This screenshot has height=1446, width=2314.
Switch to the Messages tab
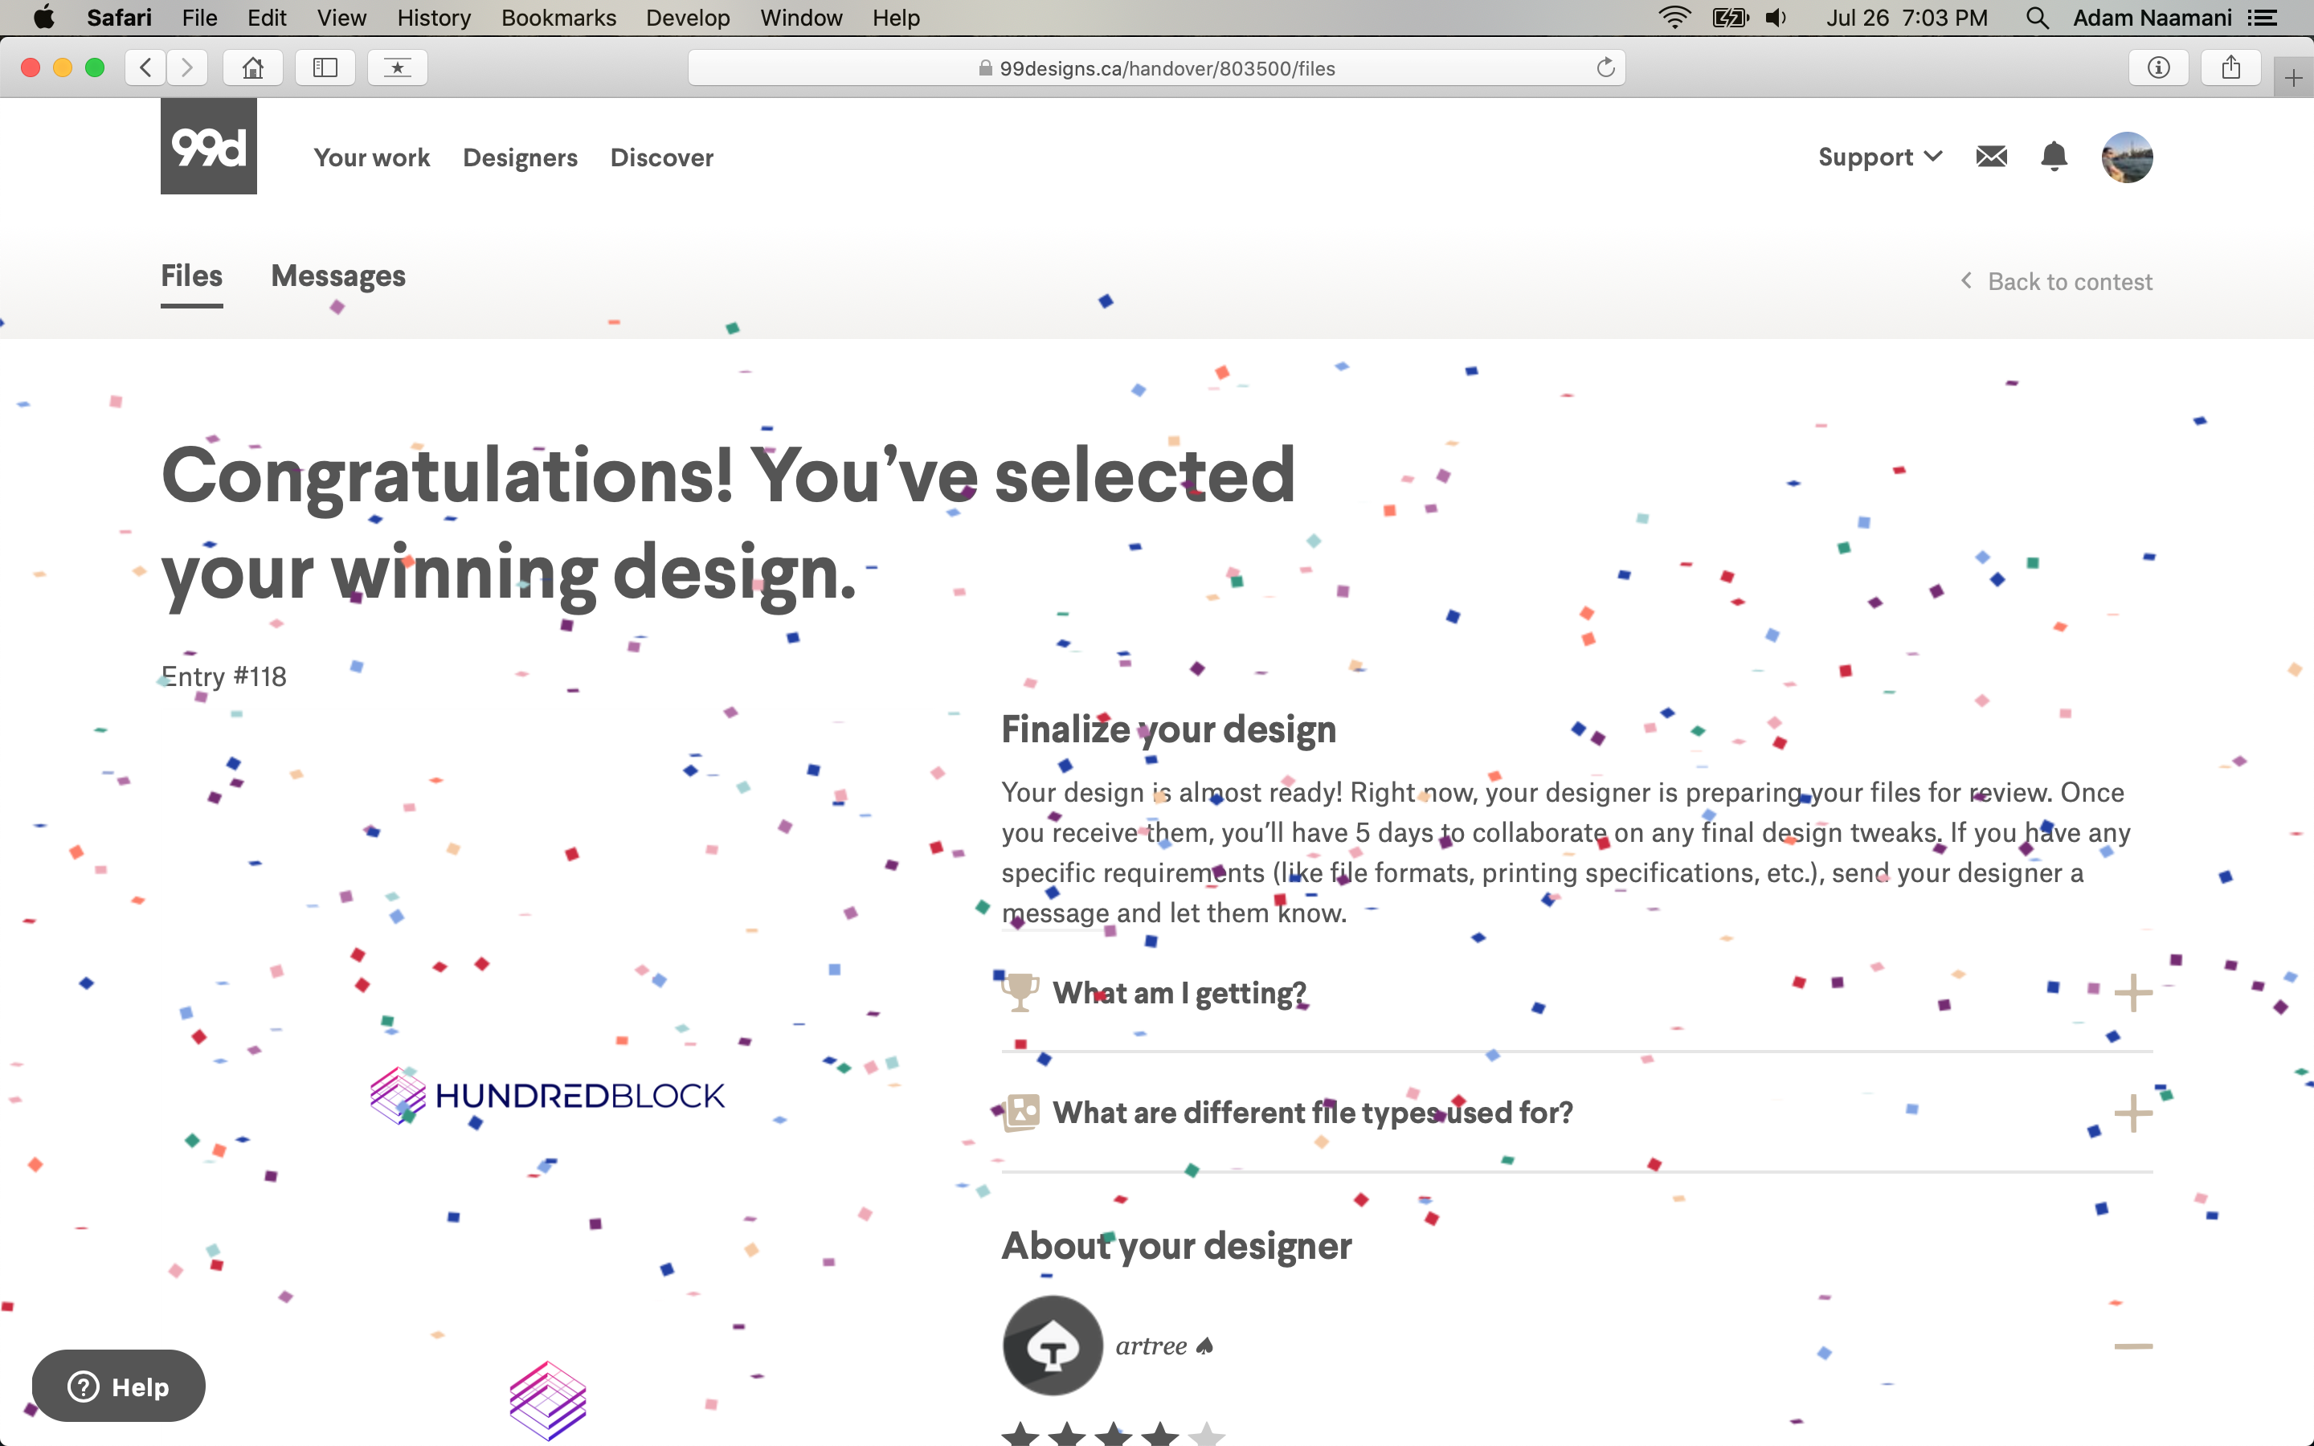(x=338, y=276)
